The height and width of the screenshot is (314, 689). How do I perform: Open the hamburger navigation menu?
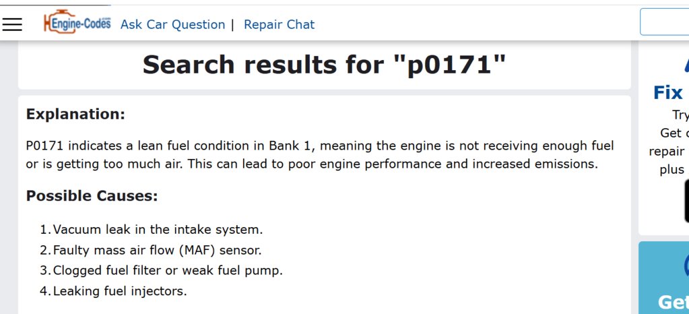click(x=12, y=24)
